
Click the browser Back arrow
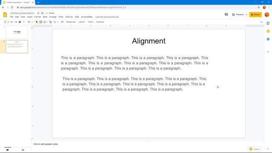pyautogui.click(x=3, y=8)
